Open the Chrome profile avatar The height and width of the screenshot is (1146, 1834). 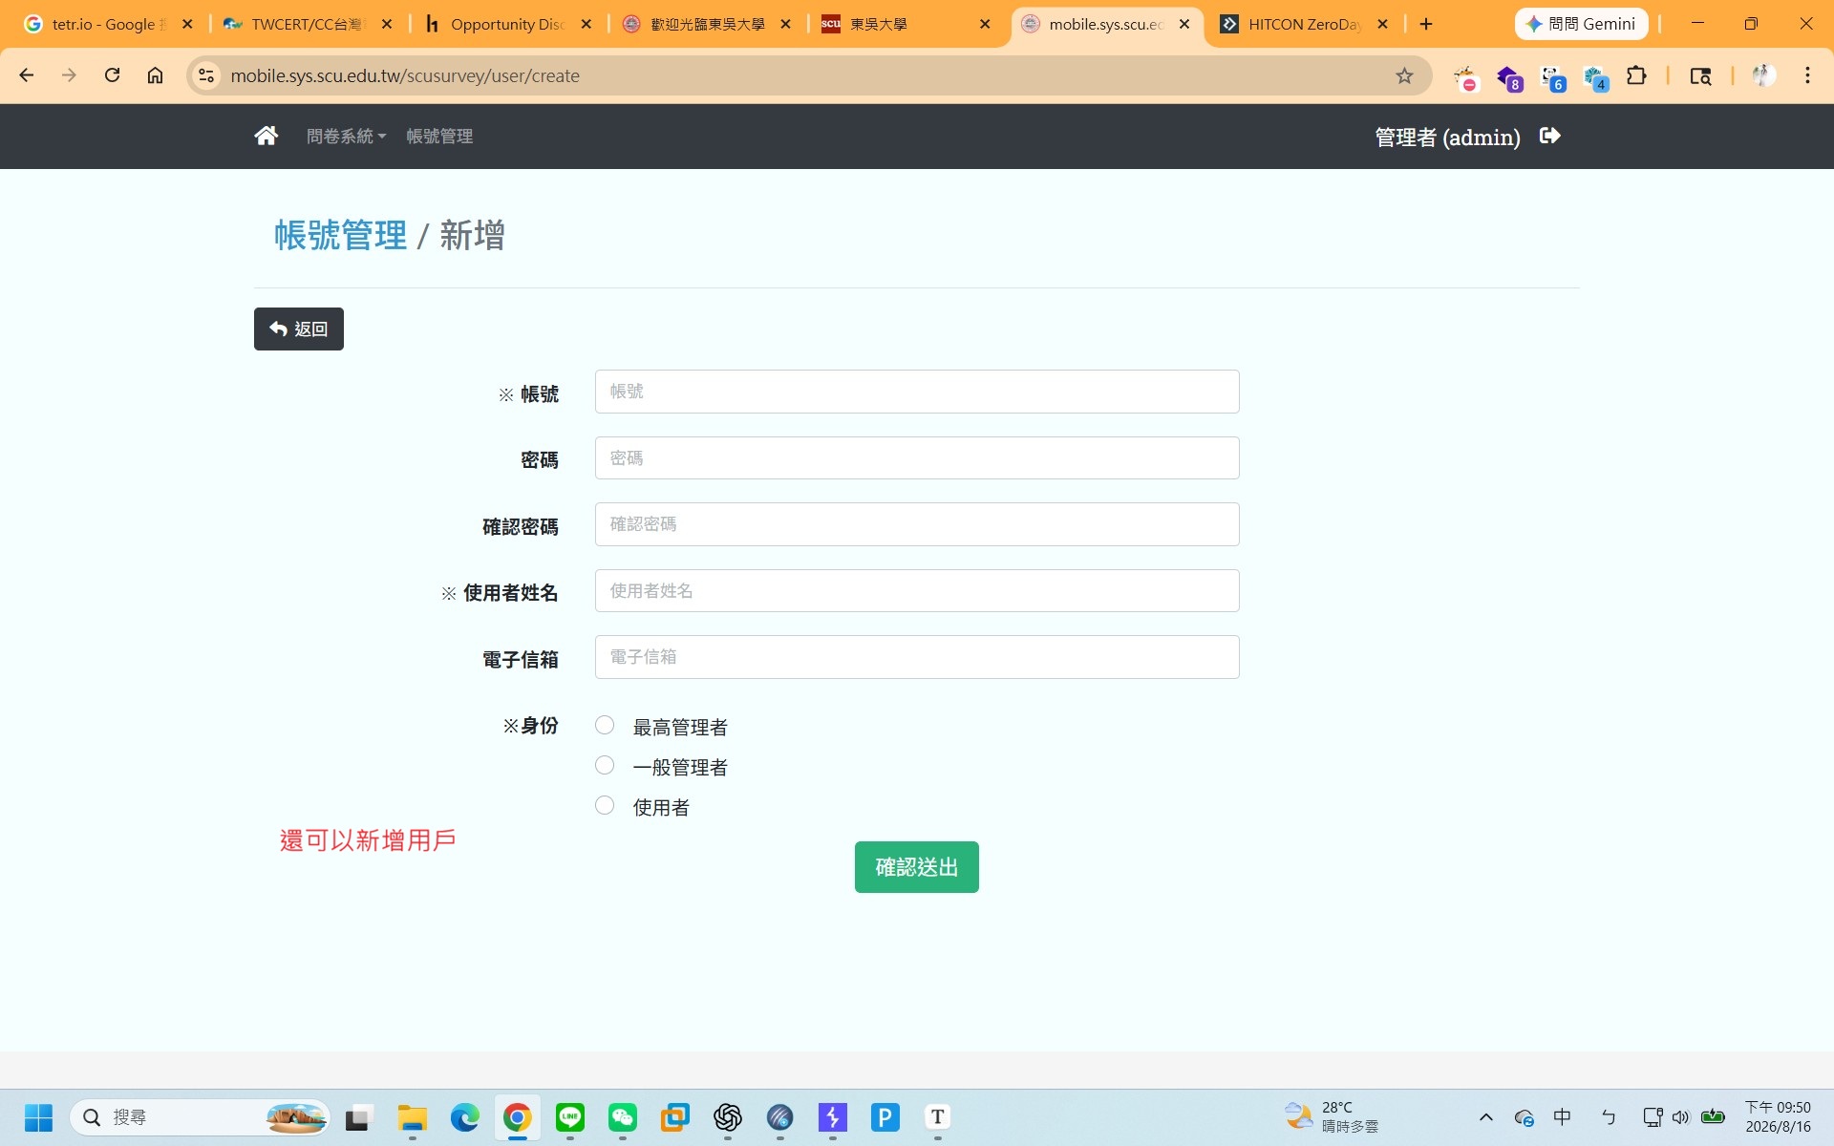[x=1763, y=75]
